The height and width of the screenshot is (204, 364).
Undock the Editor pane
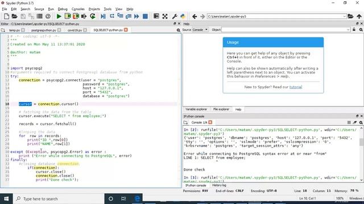click(175, 24)
